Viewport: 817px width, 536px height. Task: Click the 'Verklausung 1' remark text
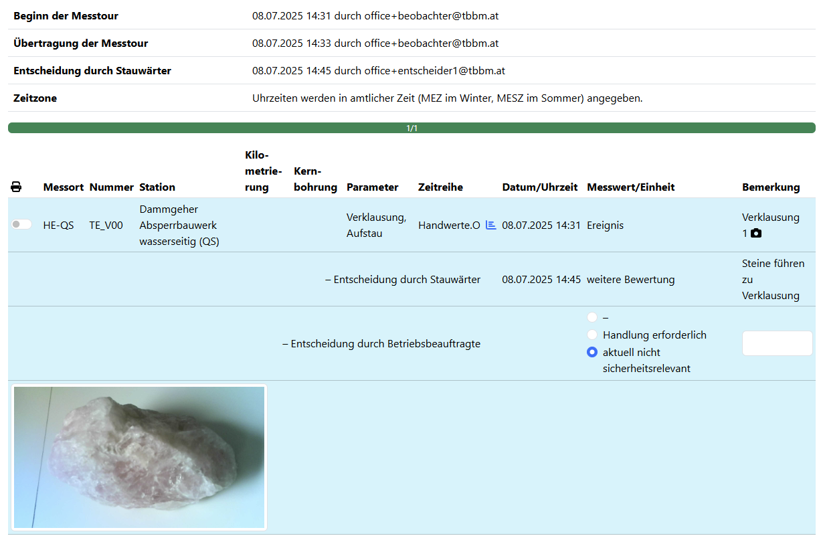pos(771,226)
